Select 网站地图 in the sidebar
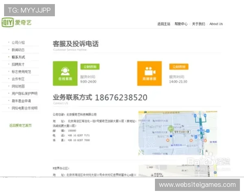244x195 pixels. point(18,86)
